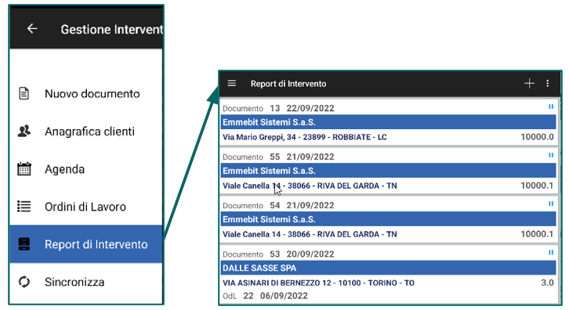Select Agenda in the side menu
This screenshot has height=310, width=569.
pyautogui.click(x=86, y=169)
